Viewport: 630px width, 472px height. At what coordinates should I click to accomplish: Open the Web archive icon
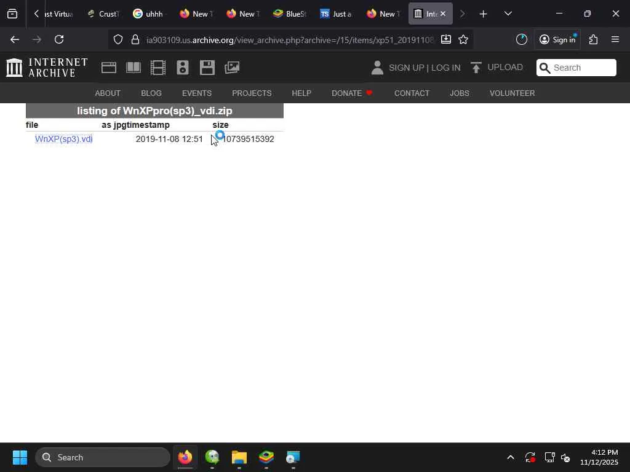coord(108,68)
